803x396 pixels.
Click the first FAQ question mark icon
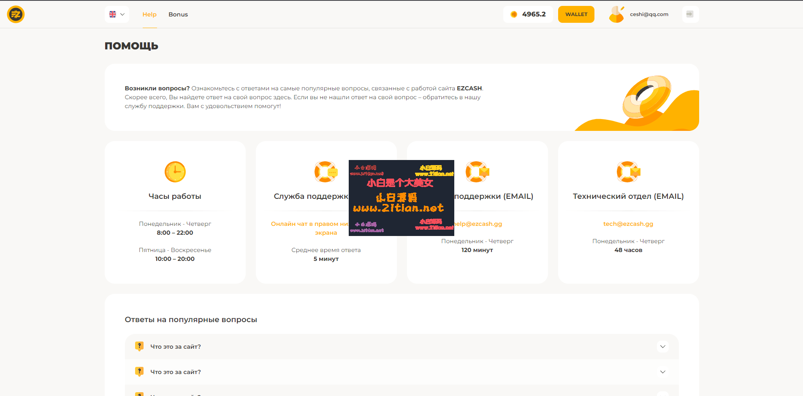pos(139,347)
